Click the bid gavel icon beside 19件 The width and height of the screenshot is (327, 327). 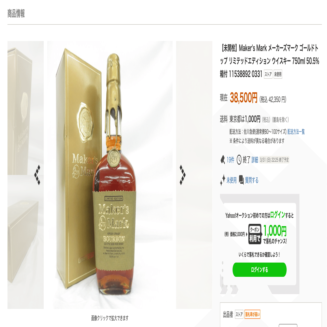(x=223, y=160)
